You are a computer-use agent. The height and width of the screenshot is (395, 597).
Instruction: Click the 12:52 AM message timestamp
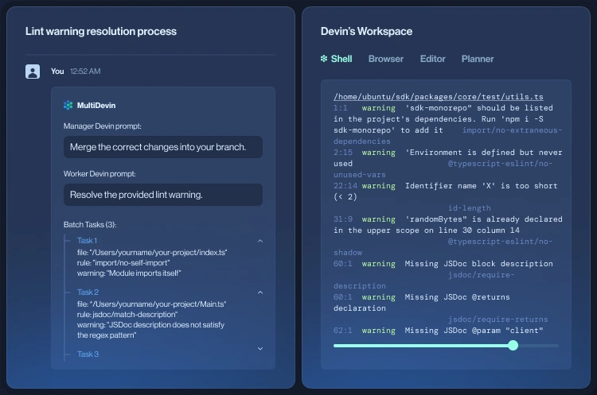coord(85,72)
